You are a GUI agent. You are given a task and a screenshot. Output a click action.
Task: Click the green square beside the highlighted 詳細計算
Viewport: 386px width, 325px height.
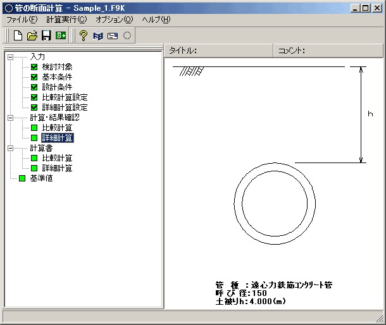(x=34, y=138)
